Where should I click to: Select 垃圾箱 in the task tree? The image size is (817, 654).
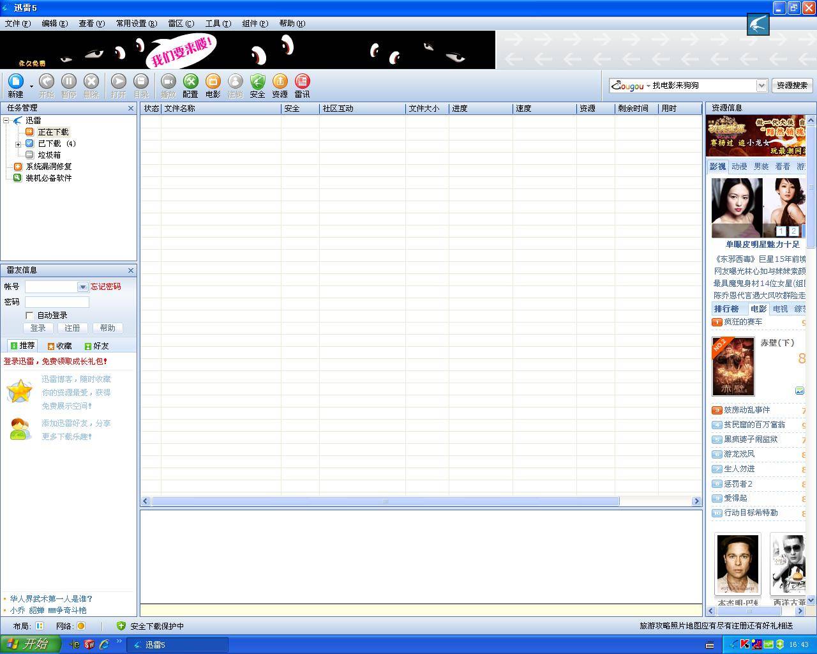[49, 155]
